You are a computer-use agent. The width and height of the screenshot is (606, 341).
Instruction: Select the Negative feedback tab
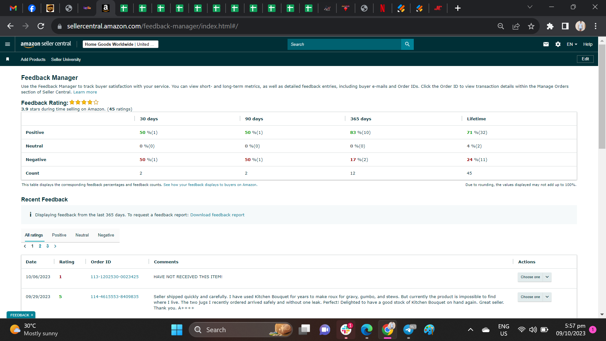click(x=106, y=235)
